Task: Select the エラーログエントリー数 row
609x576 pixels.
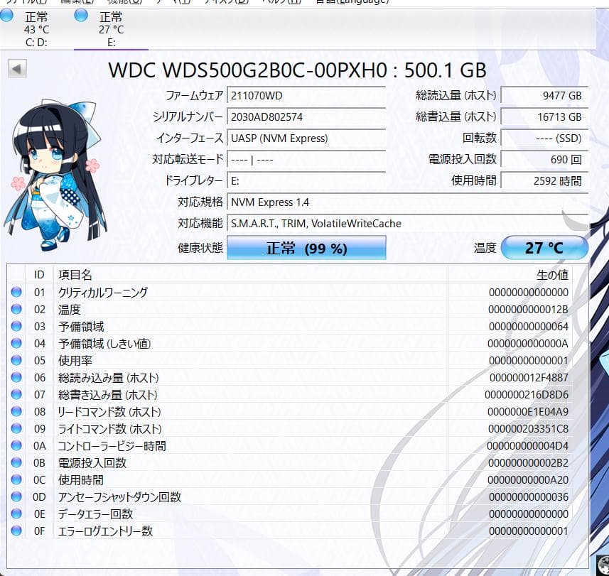Action: 289,531
